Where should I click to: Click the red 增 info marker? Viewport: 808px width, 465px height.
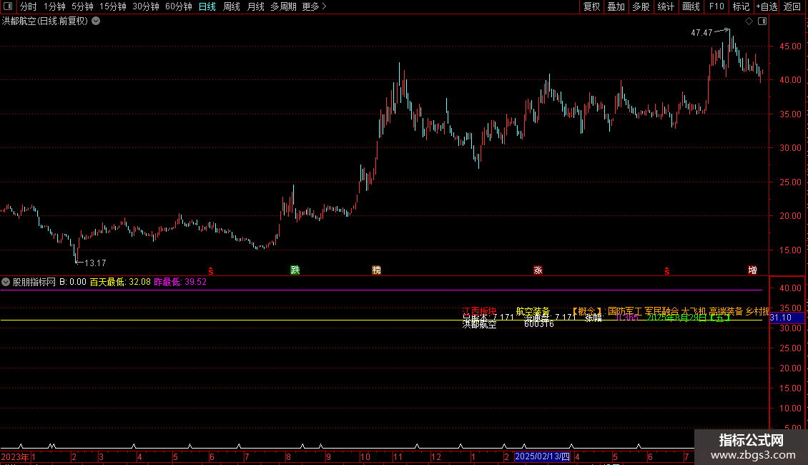pyautogui.click(x=753, y=270)
